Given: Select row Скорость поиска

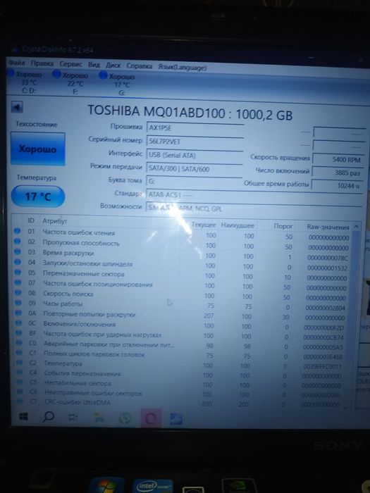Looking at the screenshot, I should [182, 296].
